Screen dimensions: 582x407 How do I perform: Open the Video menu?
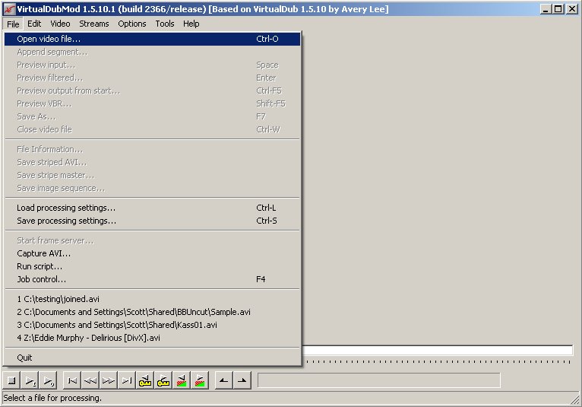click(x=60, y=24)
